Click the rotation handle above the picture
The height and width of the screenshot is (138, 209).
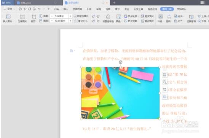(x=120, y=62)
